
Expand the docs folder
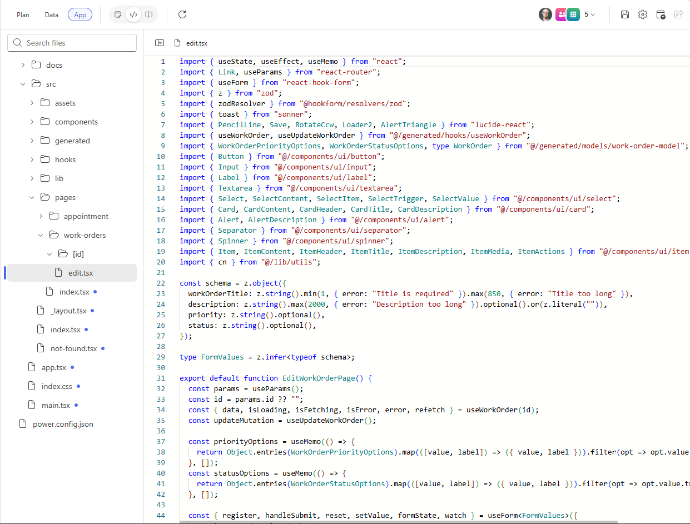pyautogui.click(x=23, y=65)
